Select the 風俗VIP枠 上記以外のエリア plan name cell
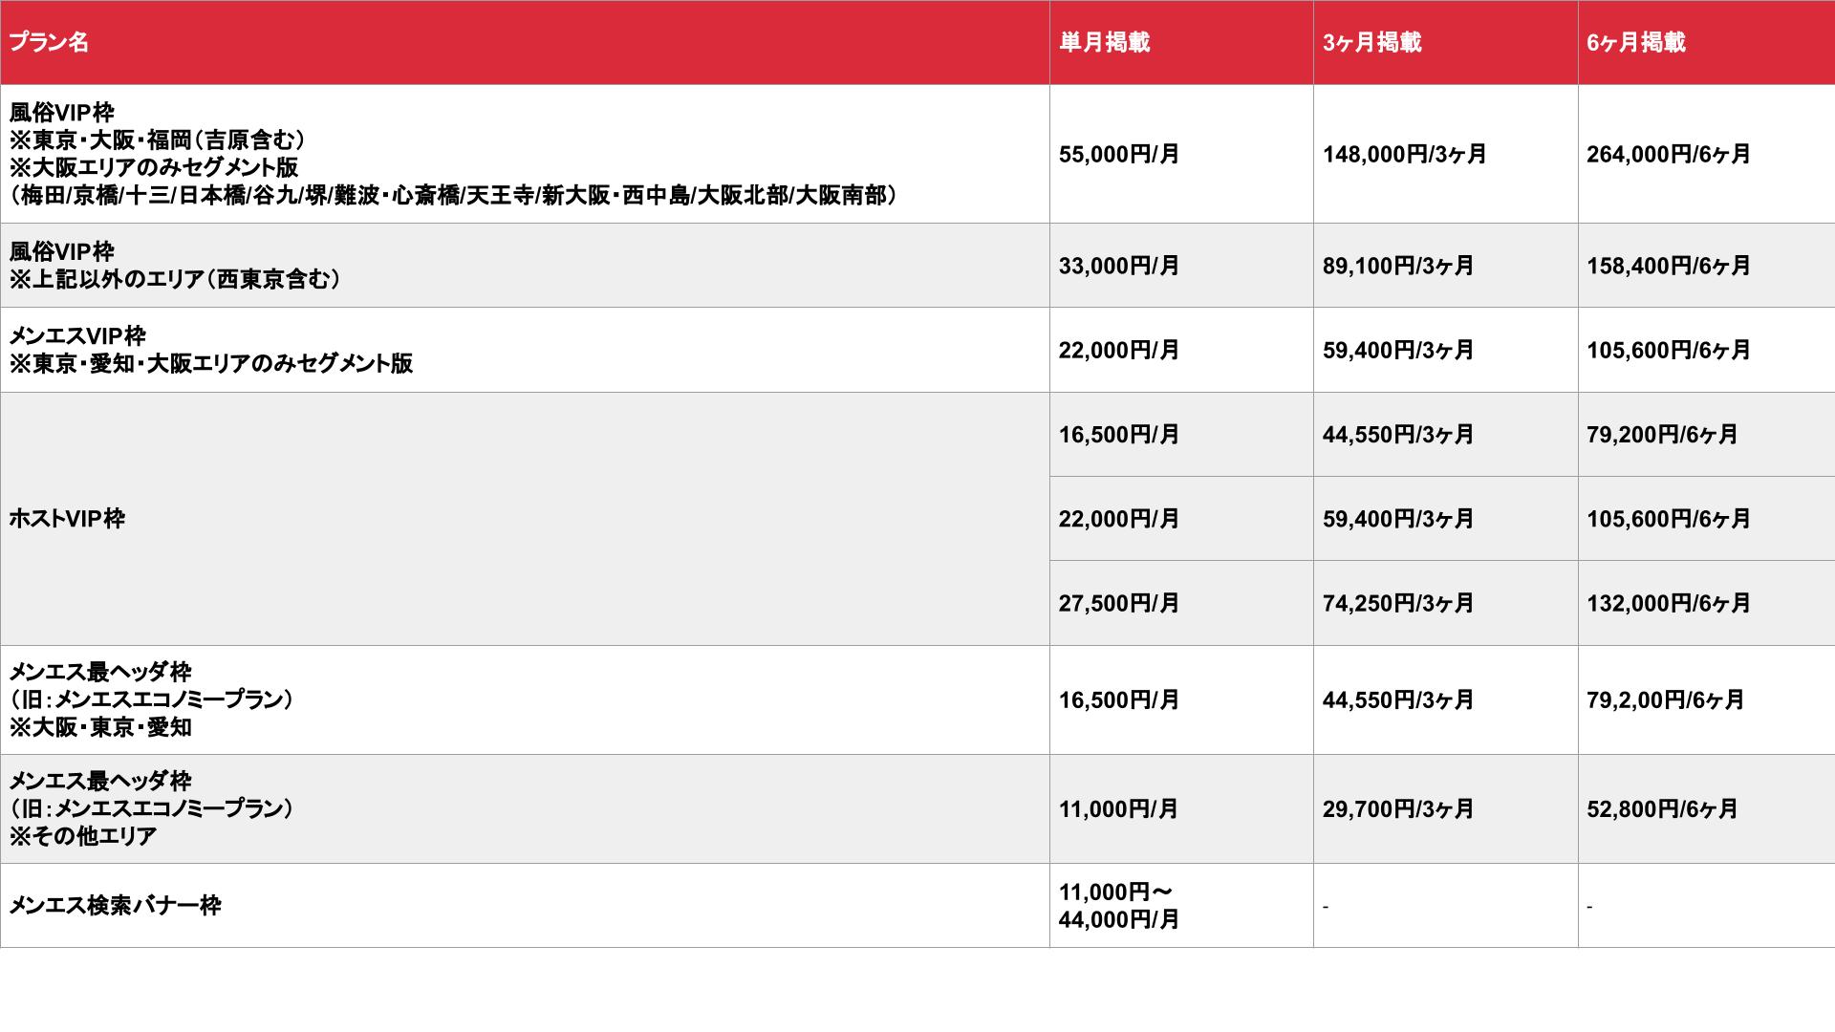The height and width of the screenshot is (1032, 1835). click(x=525, y=266)
